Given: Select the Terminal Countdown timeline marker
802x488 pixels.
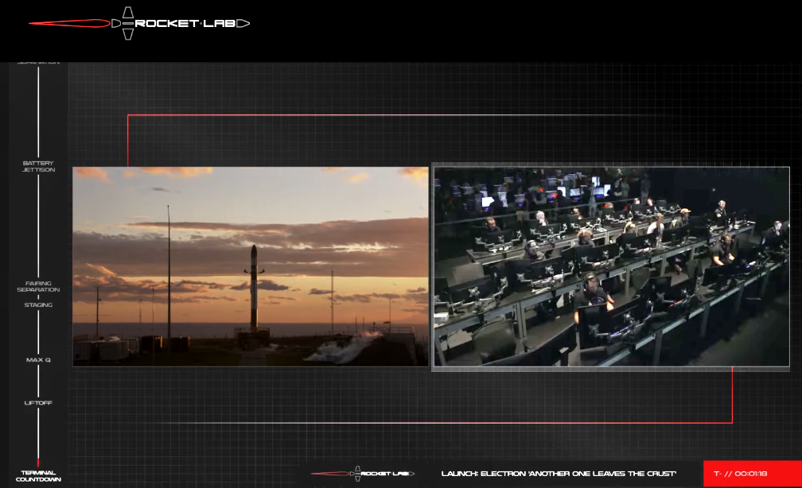Looking at the screenshot, I should click(38, 476).
